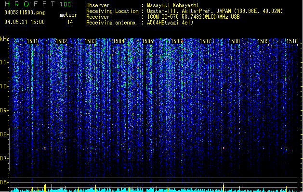Viewport: 303px width, 192px height.
Task: Click the 1501 time marker
Action: click(x=32, y=41)
